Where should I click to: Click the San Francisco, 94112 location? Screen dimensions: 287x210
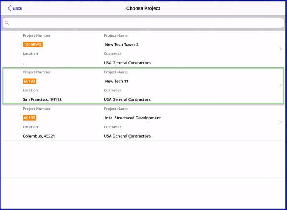pyautogui.click(x=42, y=99)
